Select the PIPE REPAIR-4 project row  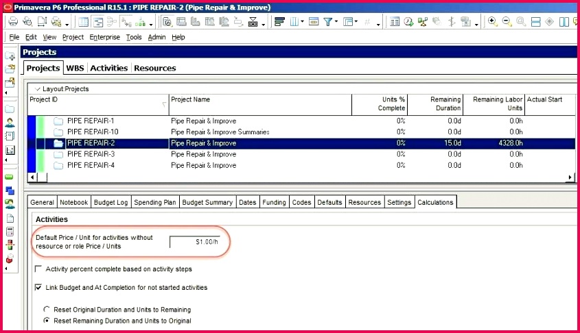click(301, 165)
